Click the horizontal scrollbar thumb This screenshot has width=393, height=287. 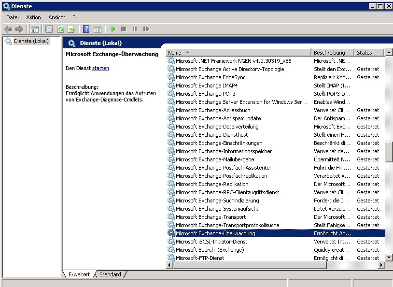pyautogui.click(x=250, y=265)
